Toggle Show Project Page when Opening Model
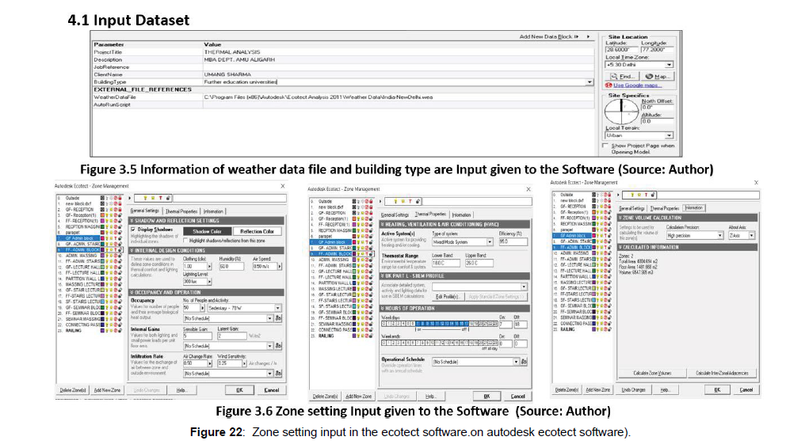The image size is (809, 448). 606,146
